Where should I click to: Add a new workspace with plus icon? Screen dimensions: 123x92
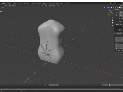click(x=70, y=3)
